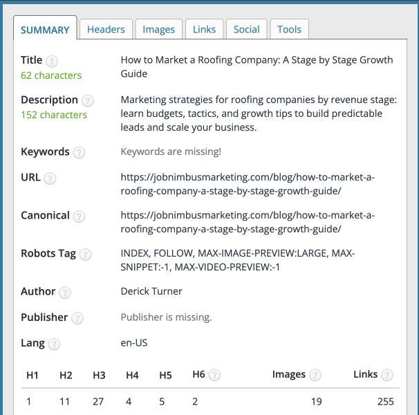Click help icon next to Publisher
Viewport: 419px width, 415px height.
(77, 317)
